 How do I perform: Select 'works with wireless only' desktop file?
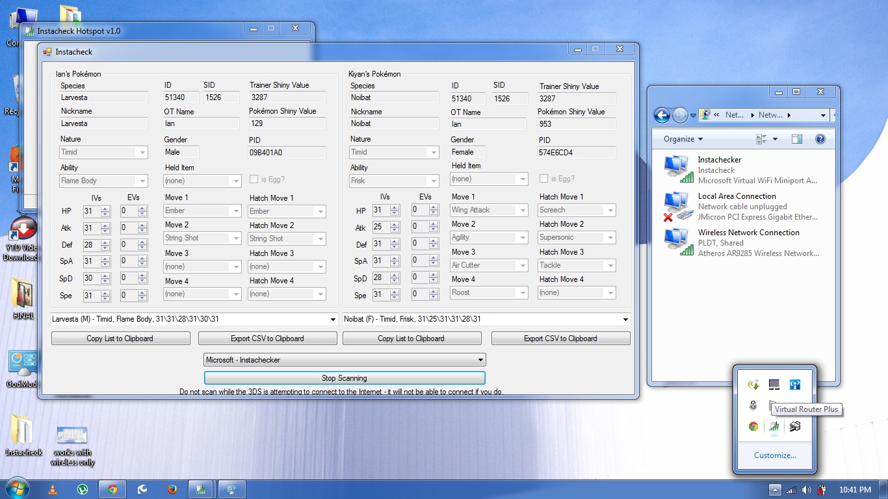point(73,446)
